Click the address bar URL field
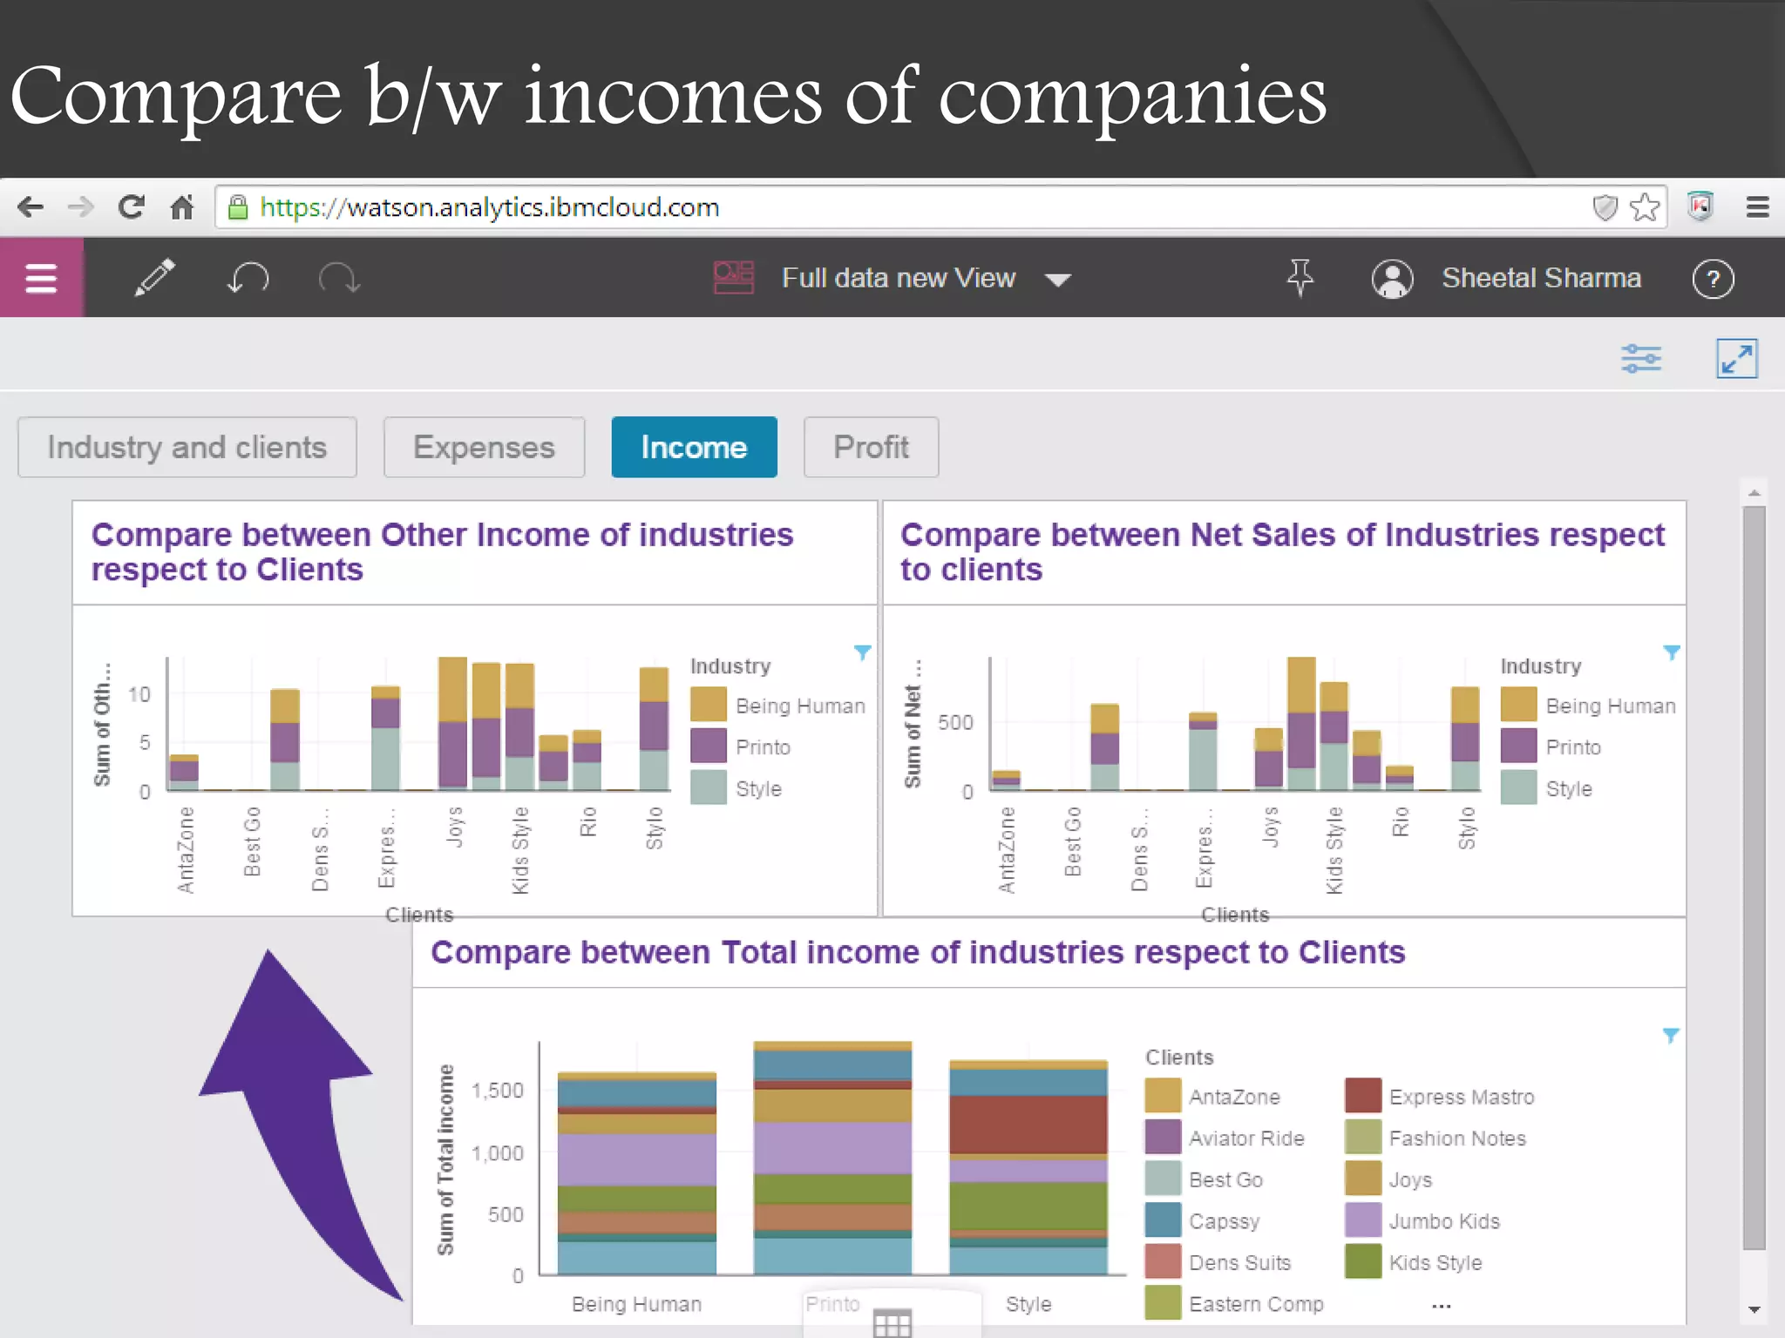 click(941, 207)
